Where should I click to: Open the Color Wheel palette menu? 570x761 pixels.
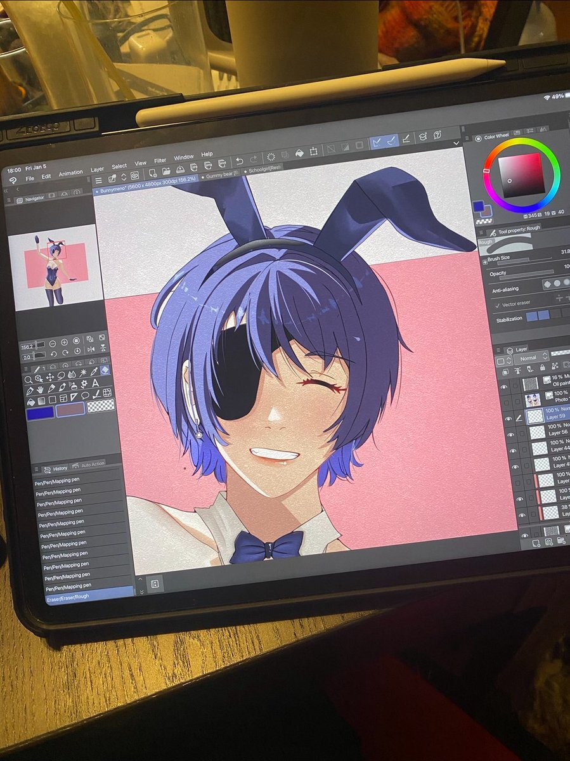pyautogui.click(x=469, y=139)
